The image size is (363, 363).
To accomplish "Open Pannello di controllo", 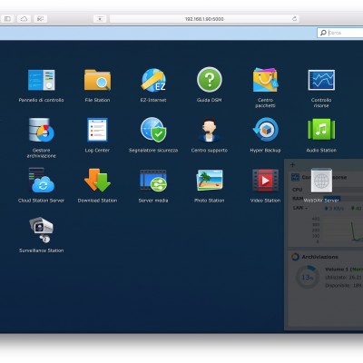I will pos(42,80).
